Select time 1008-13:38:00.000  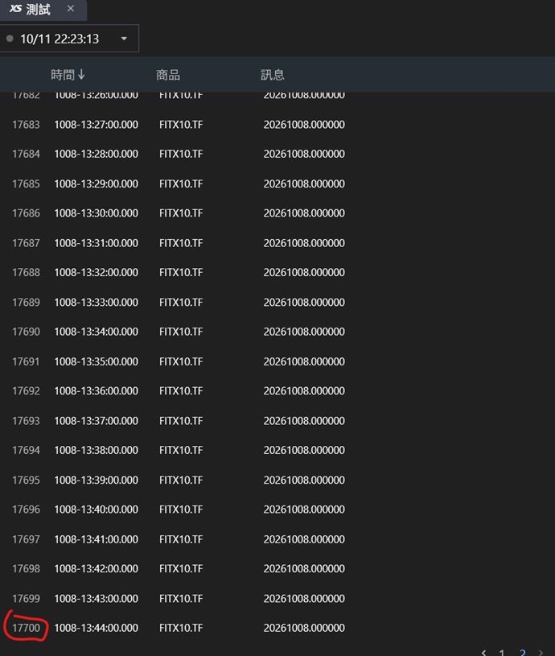[x=97, y=450]
